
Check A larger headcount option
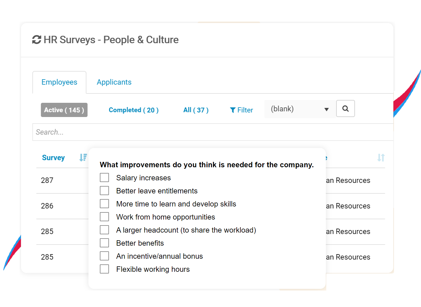104,229
